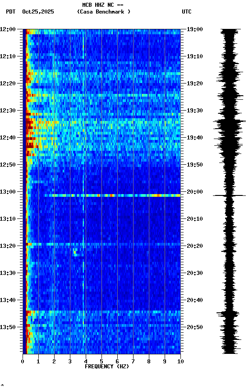Click the 20:20 UTC time label

click(194, 246)
